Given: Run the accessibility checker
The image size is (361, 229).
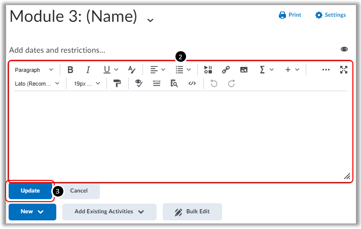Looking at the screenshot, I should click(x=138, y=84).
